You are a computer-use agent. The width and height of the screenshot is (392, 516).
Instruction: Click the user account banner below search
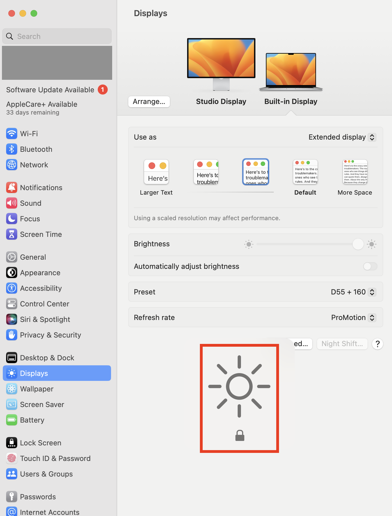click(x=57, y=63)
